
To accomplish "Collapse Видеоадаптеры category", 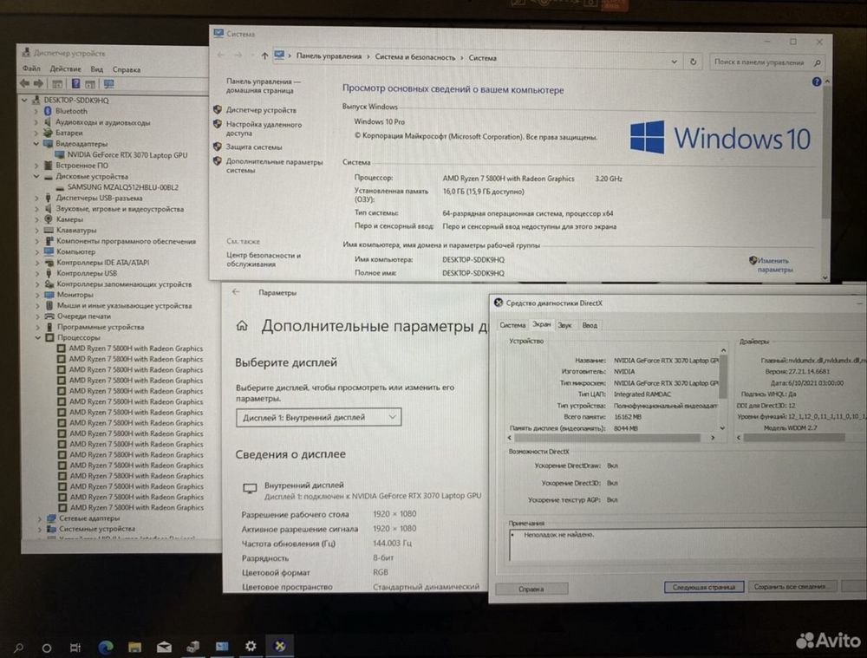I will click(36, 144).
